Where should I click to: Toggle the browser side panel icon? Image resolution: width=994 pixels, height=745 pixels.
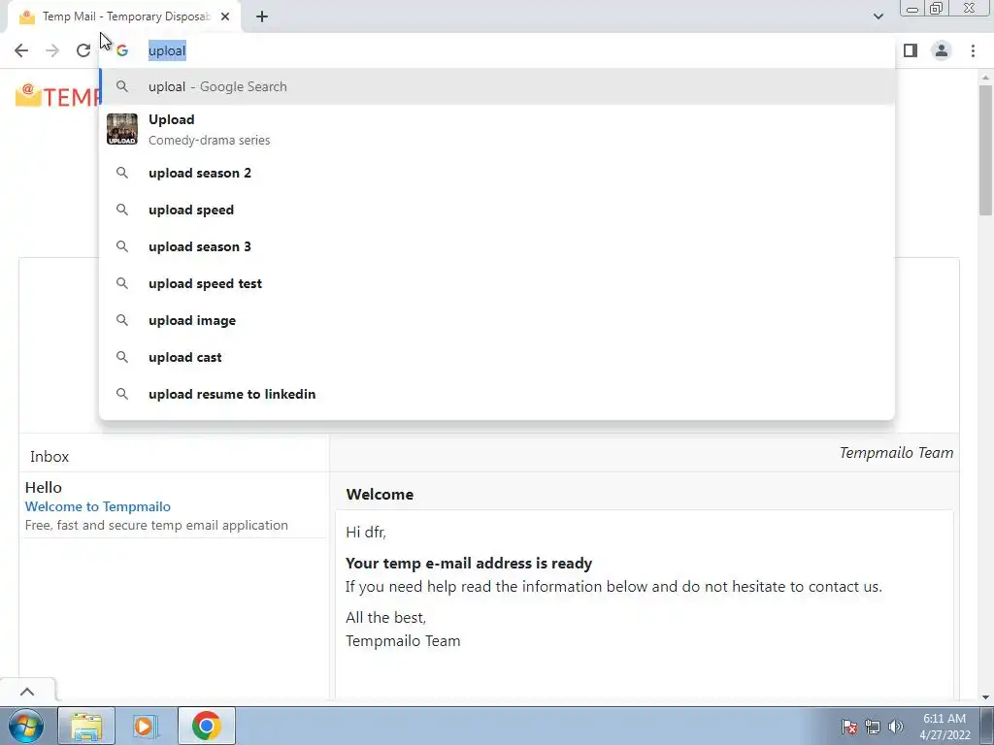tap(911, 50)
